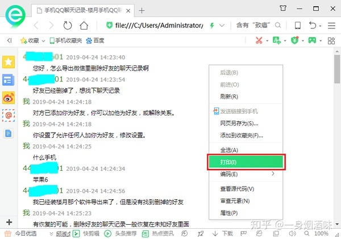Open a new tab with plus button
The height and width of the screenshot is (239, 341).
tap(142, 10)
